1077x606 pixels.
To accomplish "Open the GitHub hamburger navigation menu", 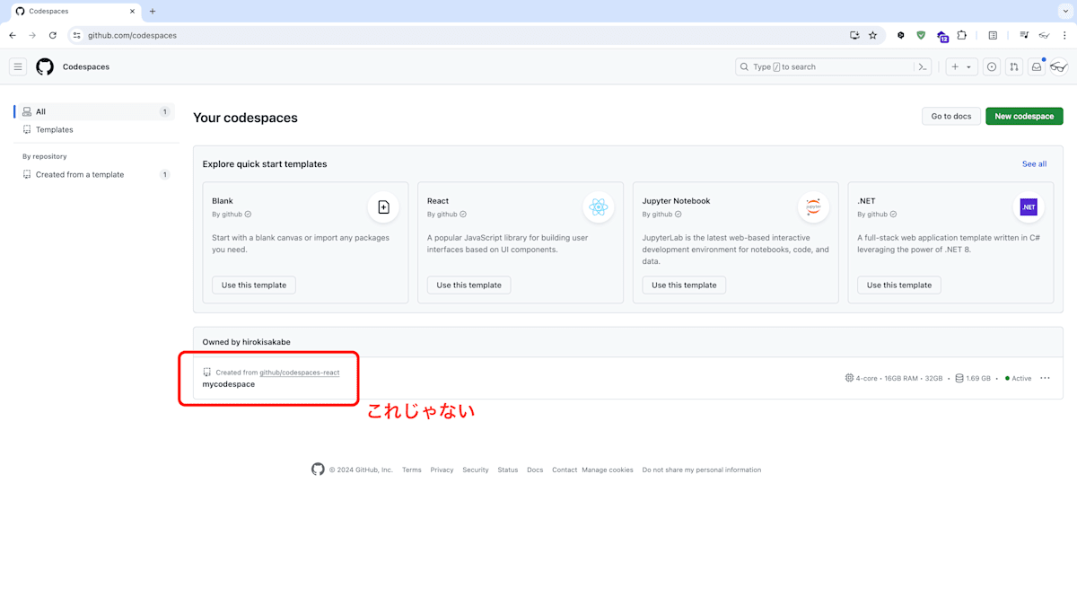I will point(18,66).
